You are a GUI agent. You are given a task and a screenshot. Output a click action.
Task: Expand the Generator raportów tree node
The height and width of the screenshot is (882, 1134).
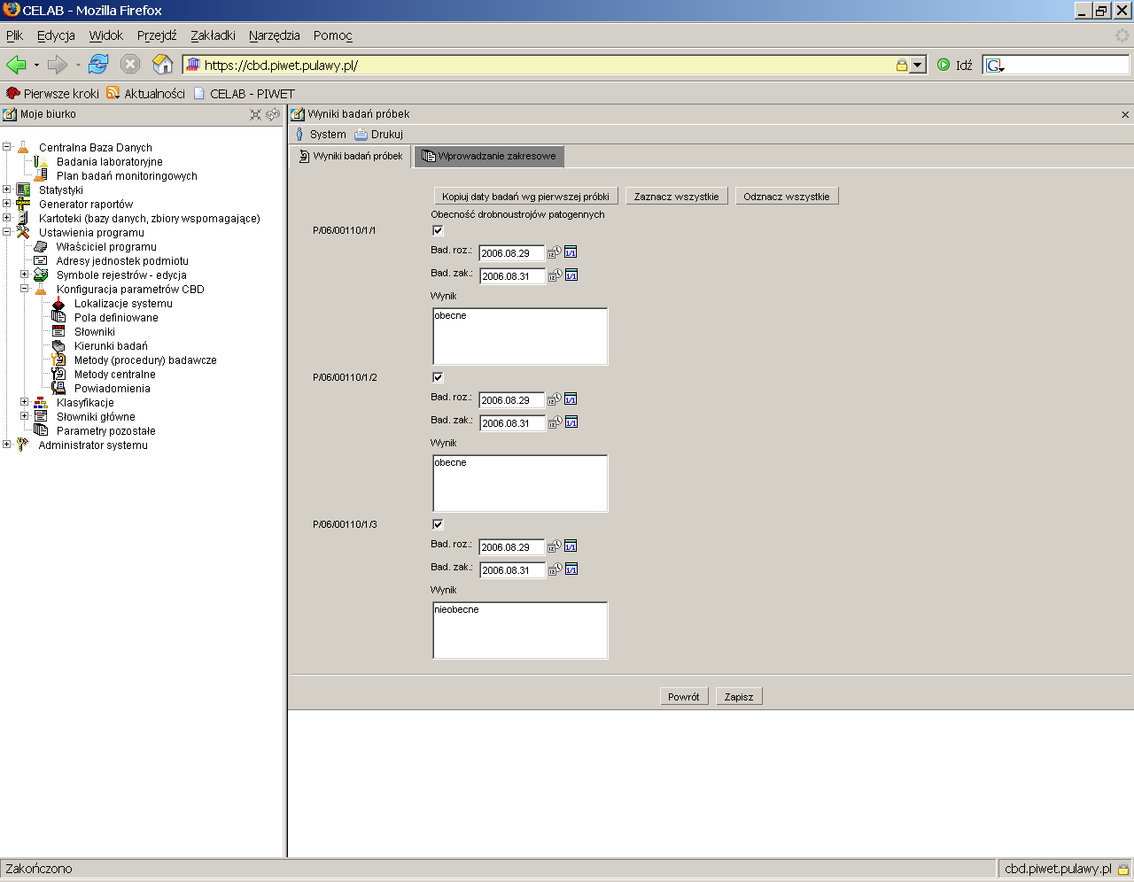point(7,204)
